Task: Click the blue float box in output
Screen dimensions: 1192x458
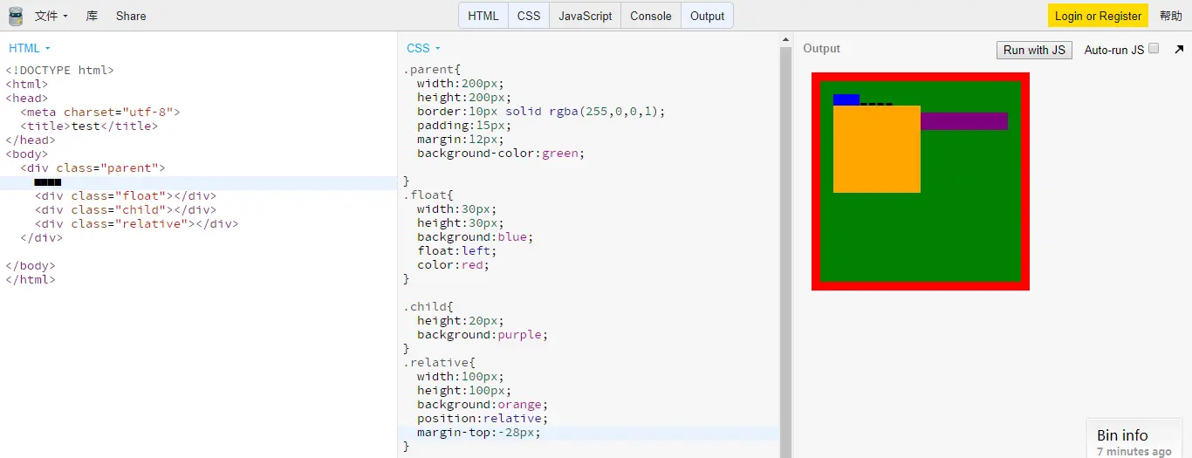Action: click(846, 99)
